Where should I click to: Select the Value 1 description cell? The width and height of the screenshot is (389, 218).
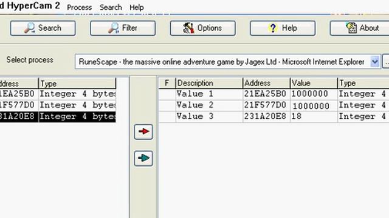(x=209, y=94)
